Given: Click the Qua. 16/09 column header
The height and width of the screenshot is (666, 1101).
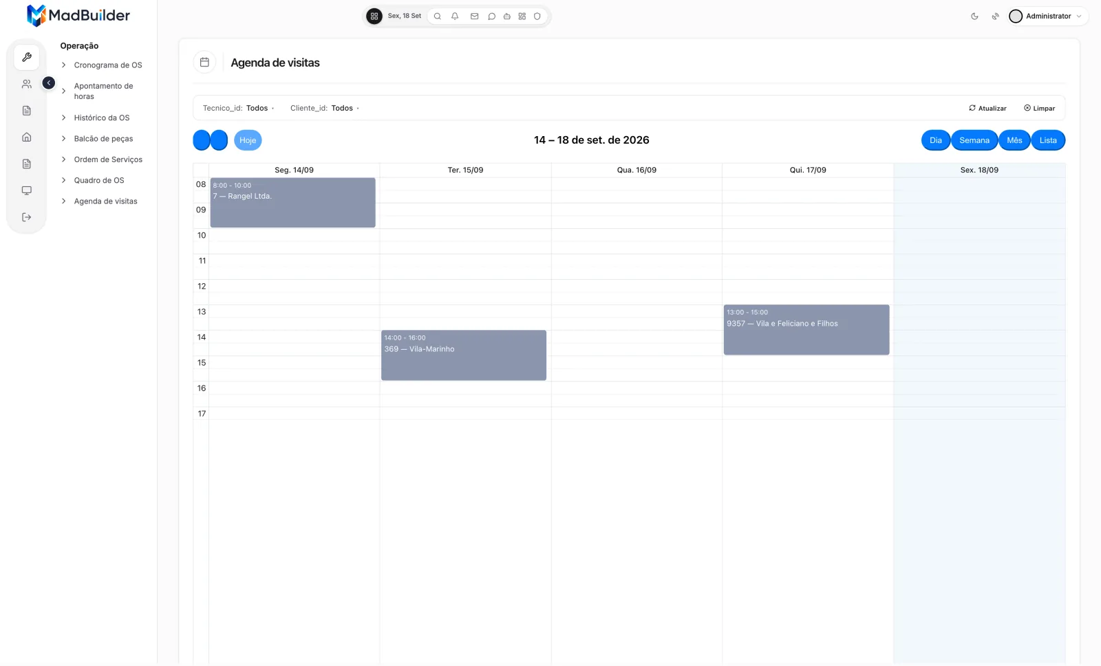Looking at the screenshot, I should [637, 170].
